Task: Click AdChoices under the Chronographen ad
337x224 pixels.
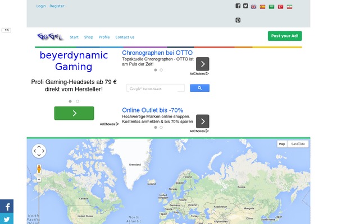Action: tap(199, 74)
